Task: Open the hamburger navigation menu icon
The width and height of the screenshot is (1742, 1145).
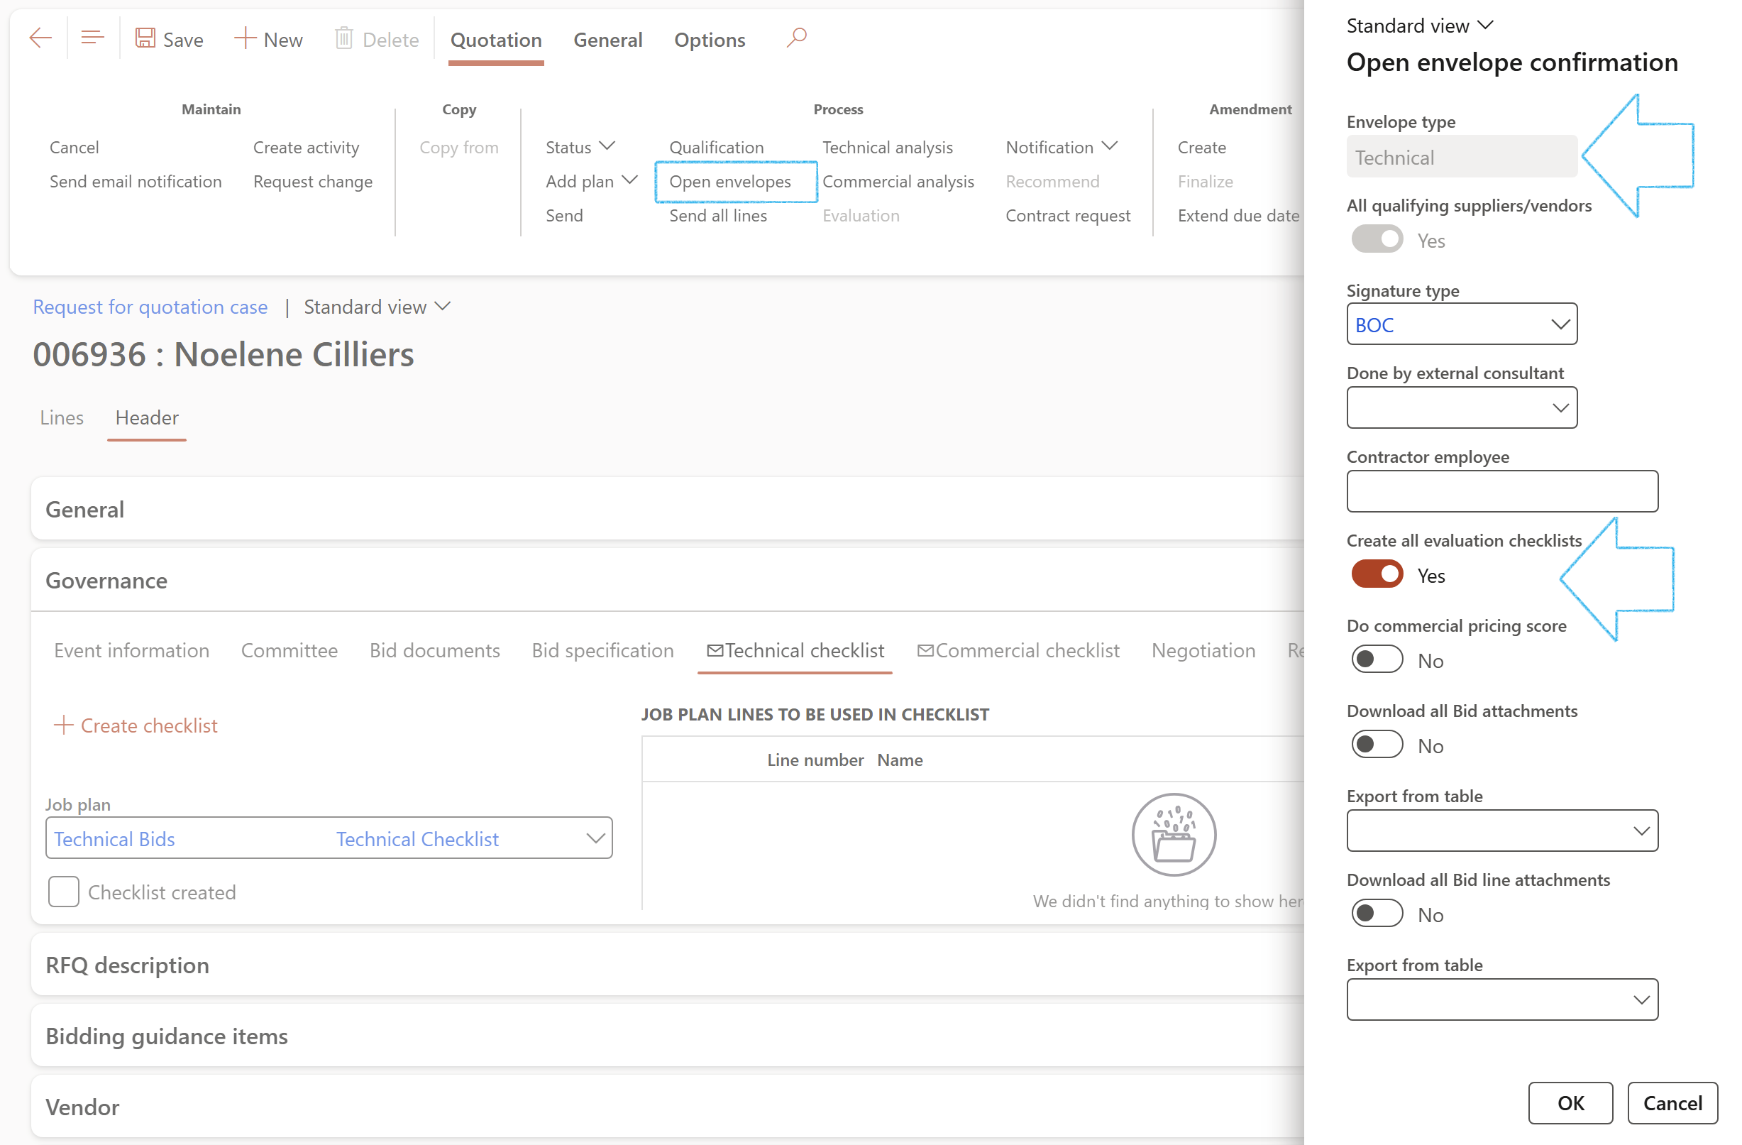Action: [92, 38]
